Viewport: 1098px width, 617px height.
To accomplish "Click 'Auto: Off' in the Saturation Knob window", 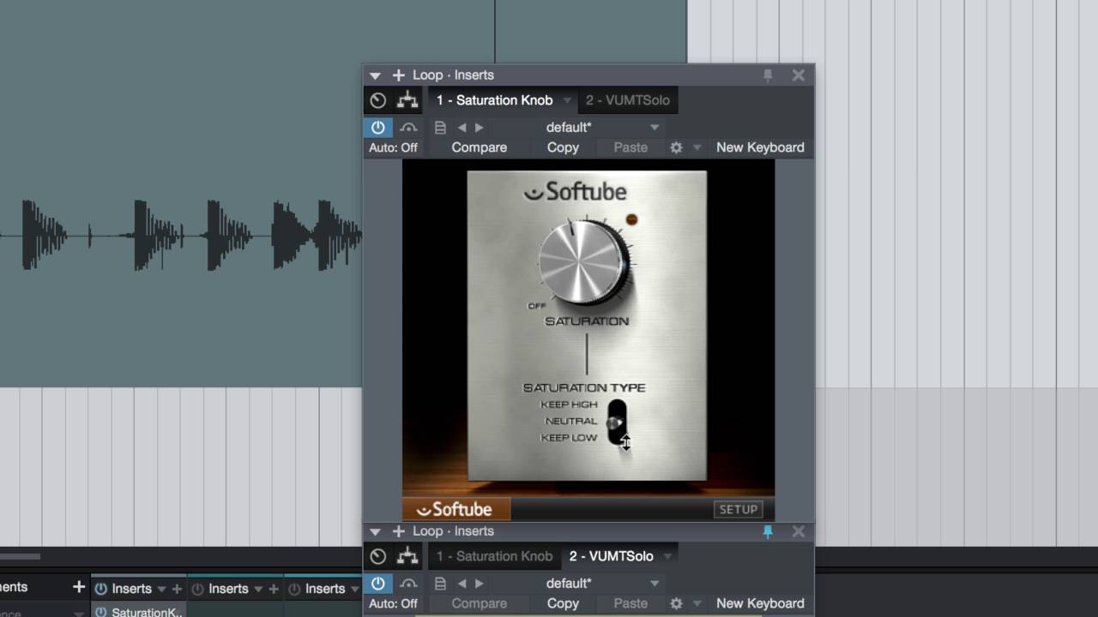I will pyautogui.click(x=393, y=147).
